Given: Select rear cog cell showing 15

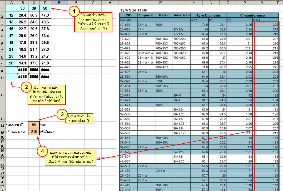Looking at the screenshot, I should (x=11, y=29).
